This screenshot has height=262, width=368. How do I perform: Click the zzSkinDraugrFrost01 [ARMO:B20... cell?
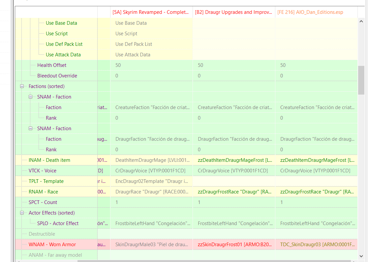click(234, 245)
